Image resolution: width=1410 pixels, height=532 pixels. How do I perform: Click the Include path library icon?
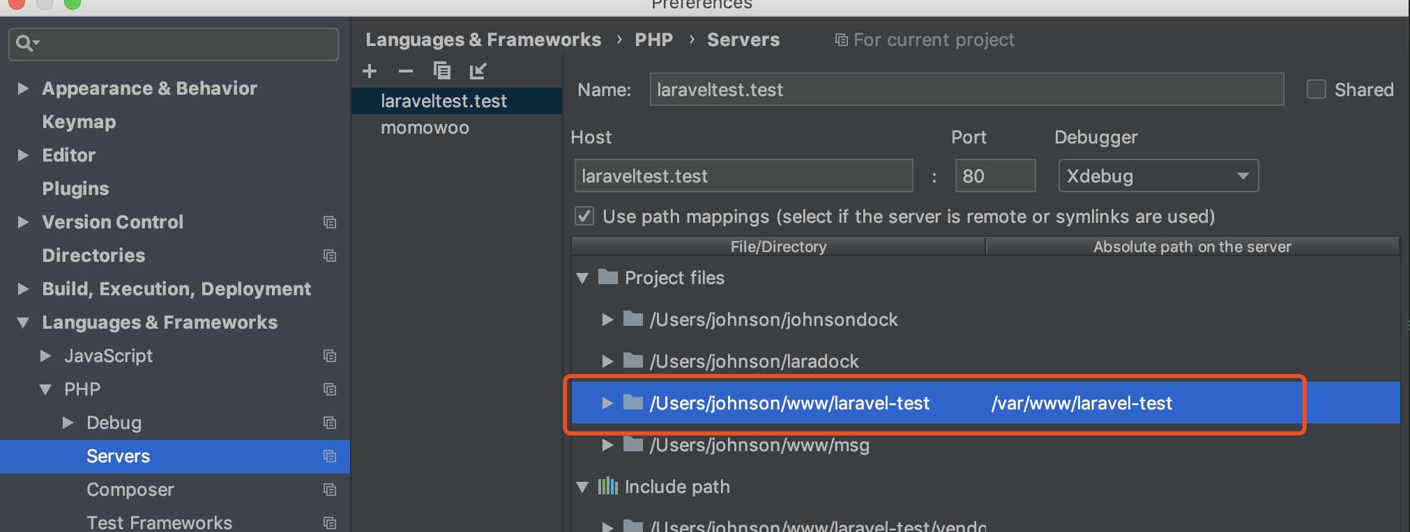click(608, 486)
